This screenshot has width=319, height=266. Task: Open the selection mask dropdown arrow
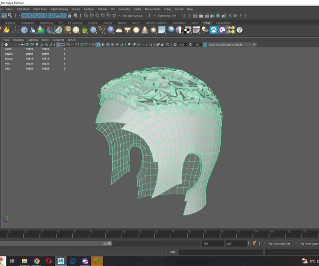point(20,15)
